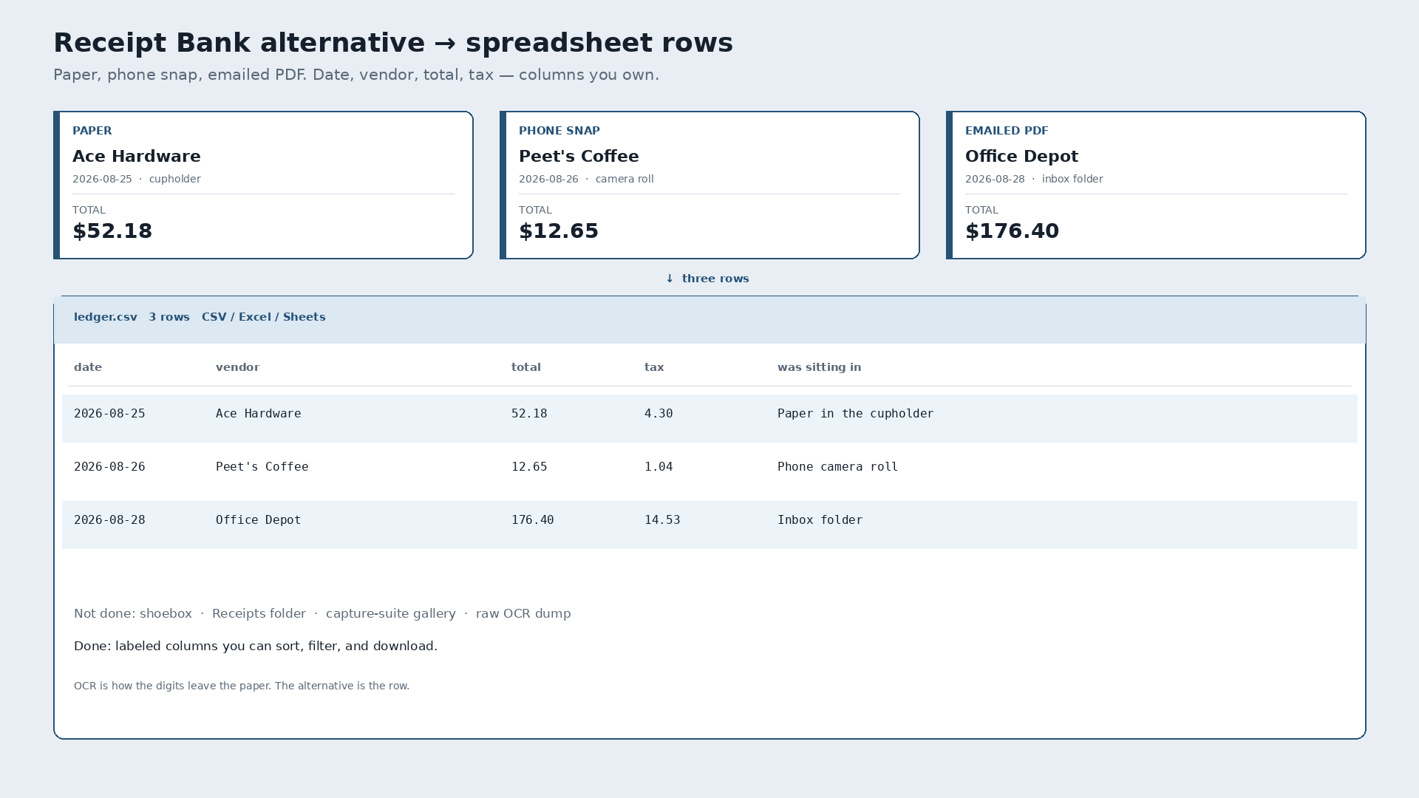The height and width of the screenshot is (798, 1419).
Task: Click the OCR footnote sentence
Action: pos(242,686)
